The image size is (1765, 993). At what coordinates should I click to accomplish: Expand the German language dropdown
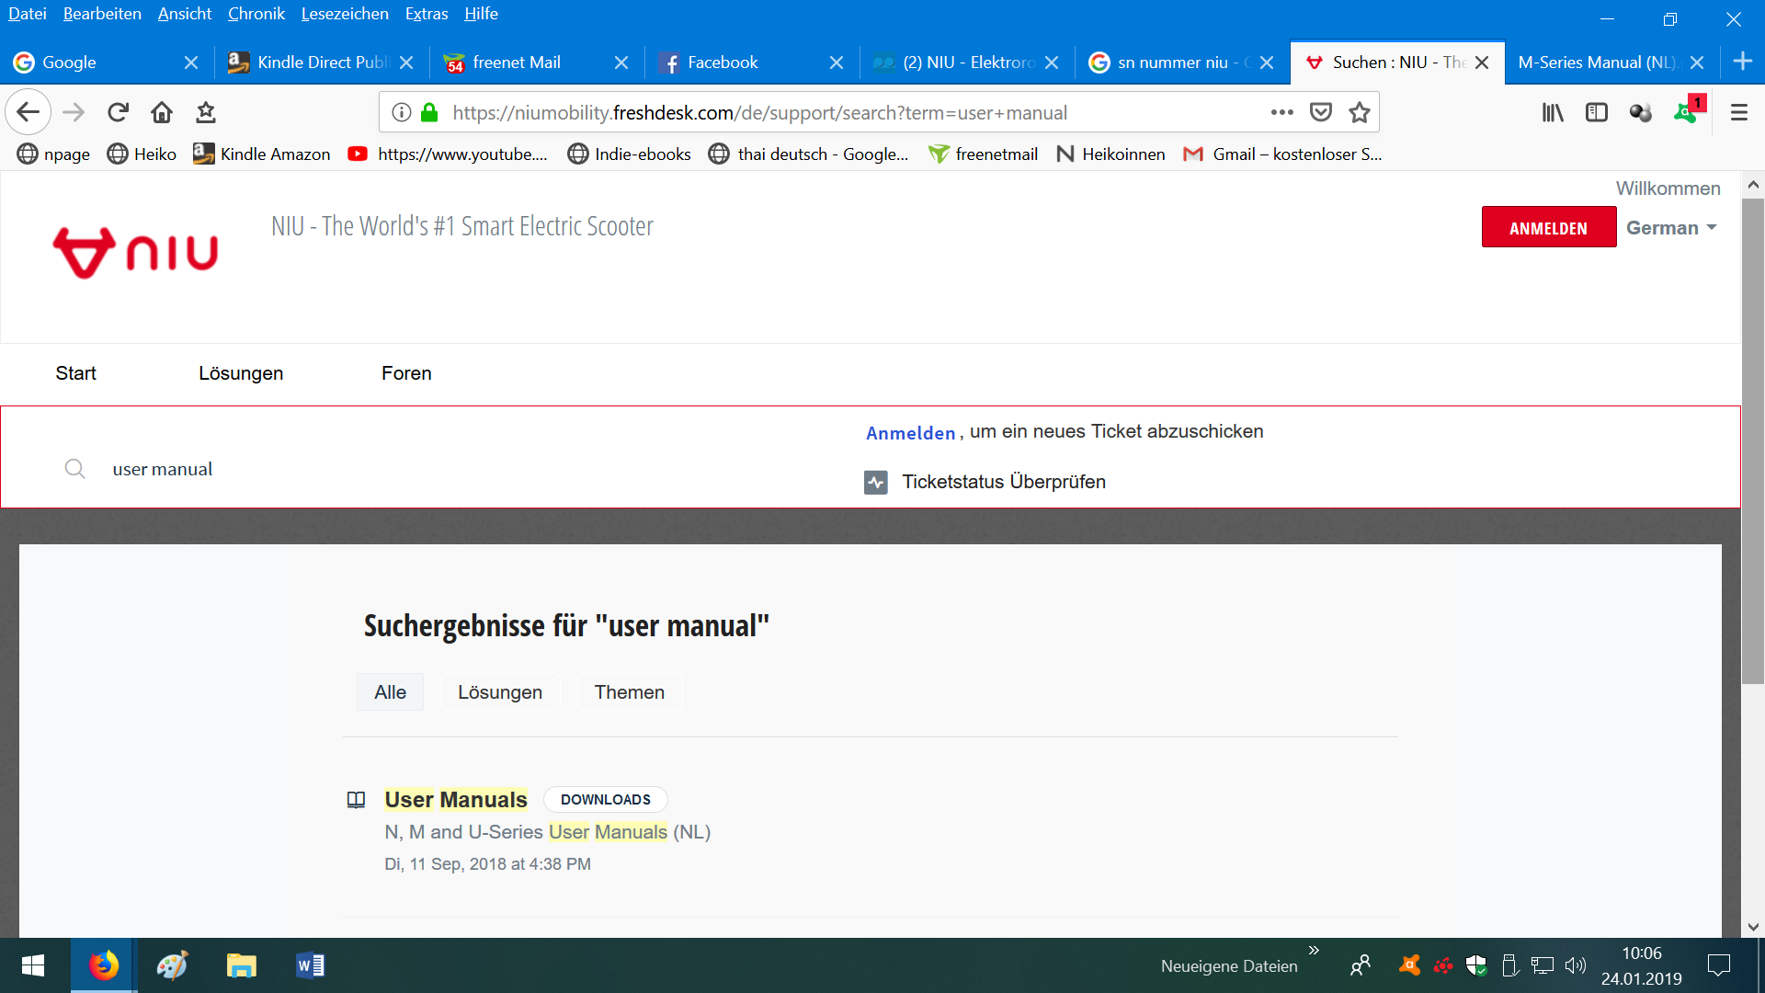[x=1671, y=228]
